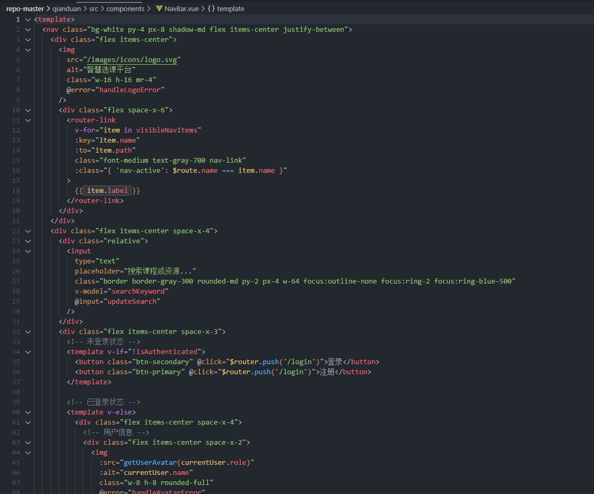
Task: Collapse the space-x-3 div at line 32
Action: coord(28,332)
